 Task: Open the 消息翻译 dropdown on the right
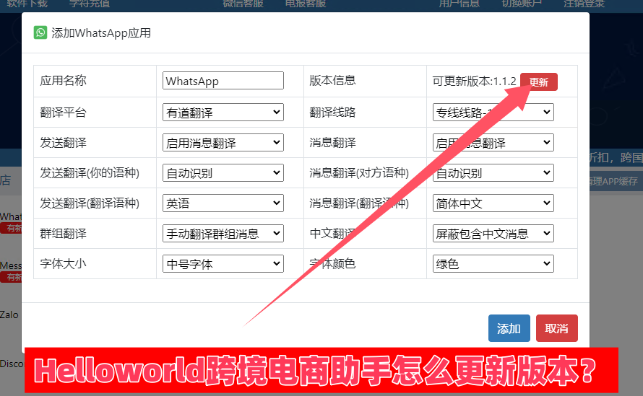[x=493, y=143]
